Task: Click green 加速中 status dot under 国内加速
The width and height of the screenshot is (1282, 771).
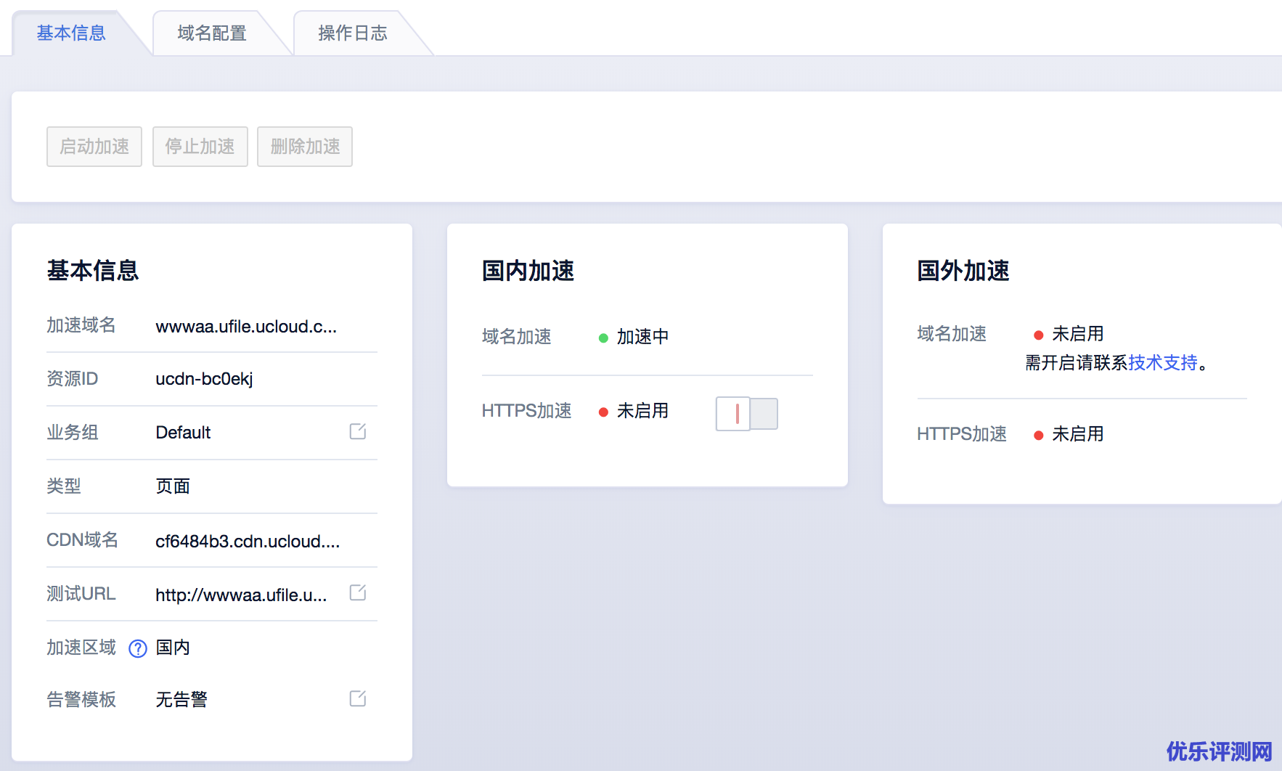Action: coord(603,338)
